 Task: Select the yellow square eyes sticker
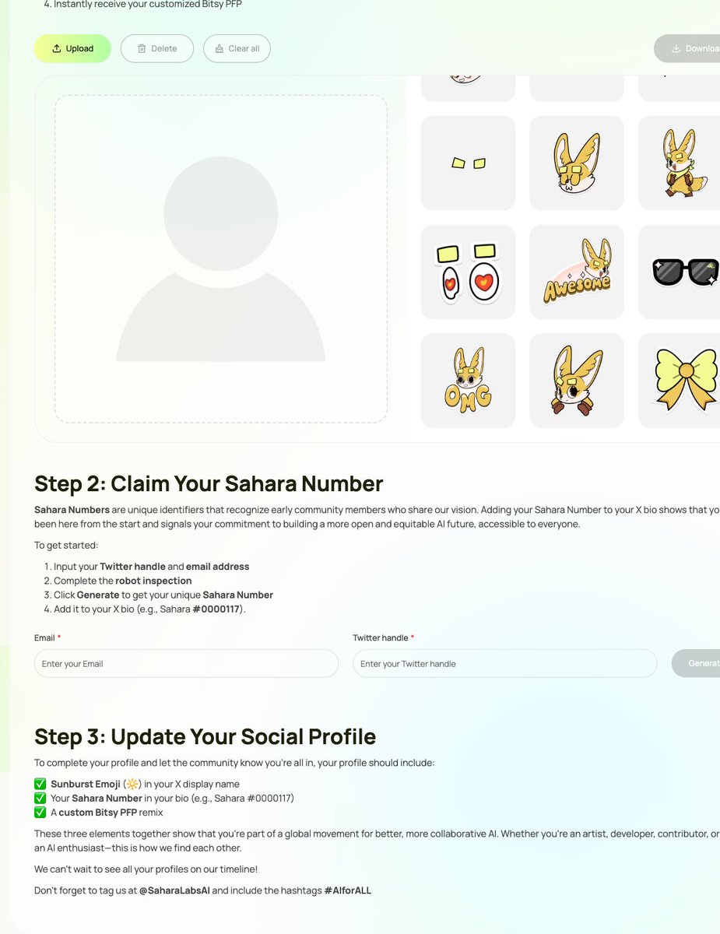coord(468,163)
